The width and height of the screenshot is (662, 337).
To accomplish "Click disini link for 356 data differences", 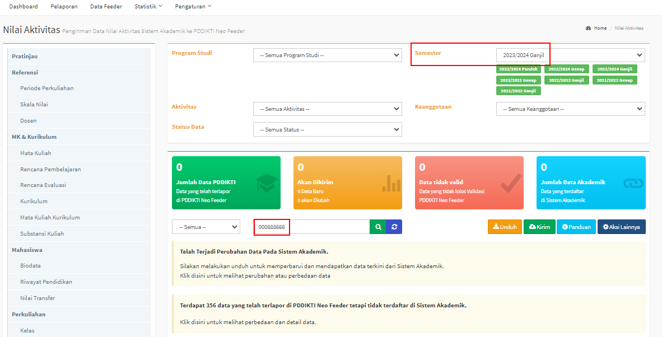I will point(198,322).
